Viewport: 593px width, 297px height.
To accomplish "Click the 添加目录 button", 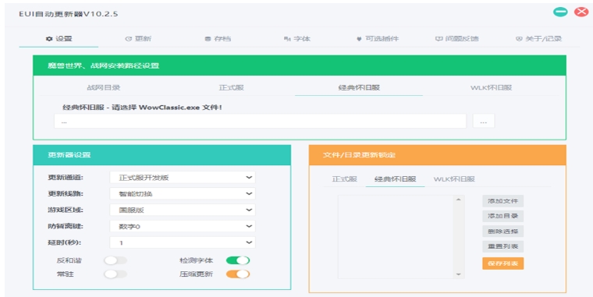I will coord(503,216).
